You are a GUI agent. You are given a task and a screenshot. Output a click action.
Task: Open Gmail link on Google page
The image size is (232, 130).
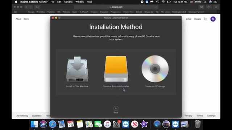coord(188,19)
